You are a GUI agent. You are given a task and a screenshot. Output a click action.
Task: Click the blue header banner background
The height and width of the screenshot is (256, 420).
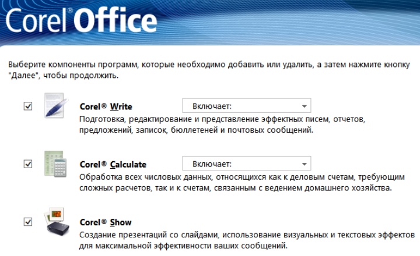click(x=292, y=20)
